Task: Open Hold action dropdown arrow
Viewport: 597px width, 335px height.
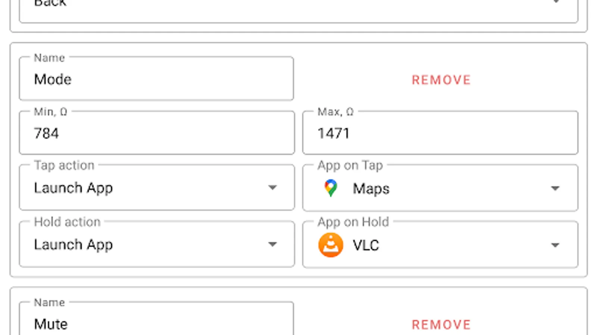Action: [x=272, y=244]
